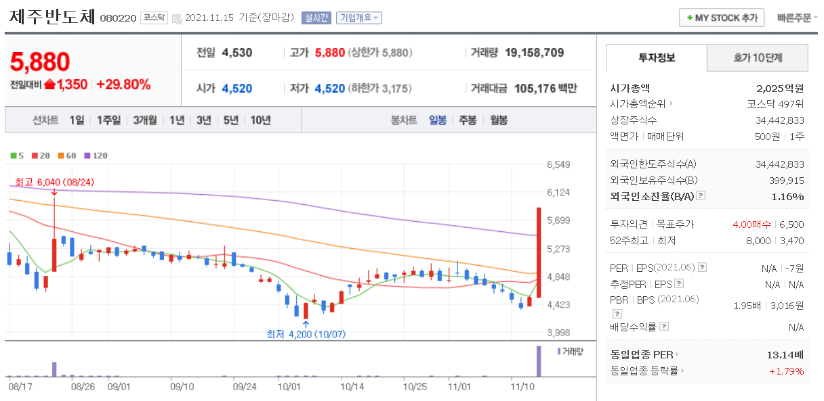Viewport: 824px width, 401px height.
Task: Select the 10년 line chart period
Action: 261,120
